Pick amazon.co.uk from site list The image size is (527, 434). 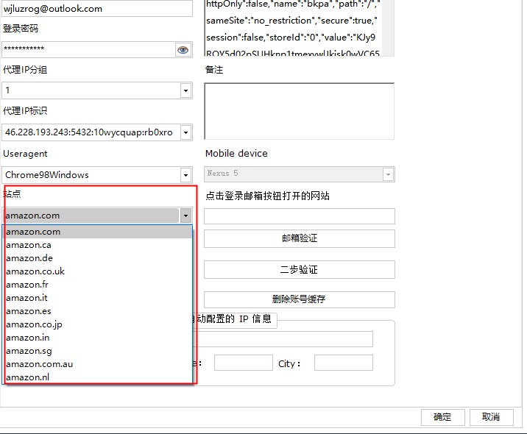tap(97, 271)
